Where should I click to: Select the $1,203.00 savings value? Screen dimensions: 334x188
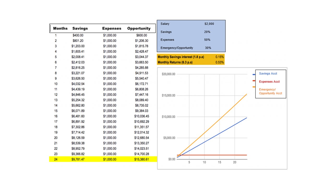[78, 46]
